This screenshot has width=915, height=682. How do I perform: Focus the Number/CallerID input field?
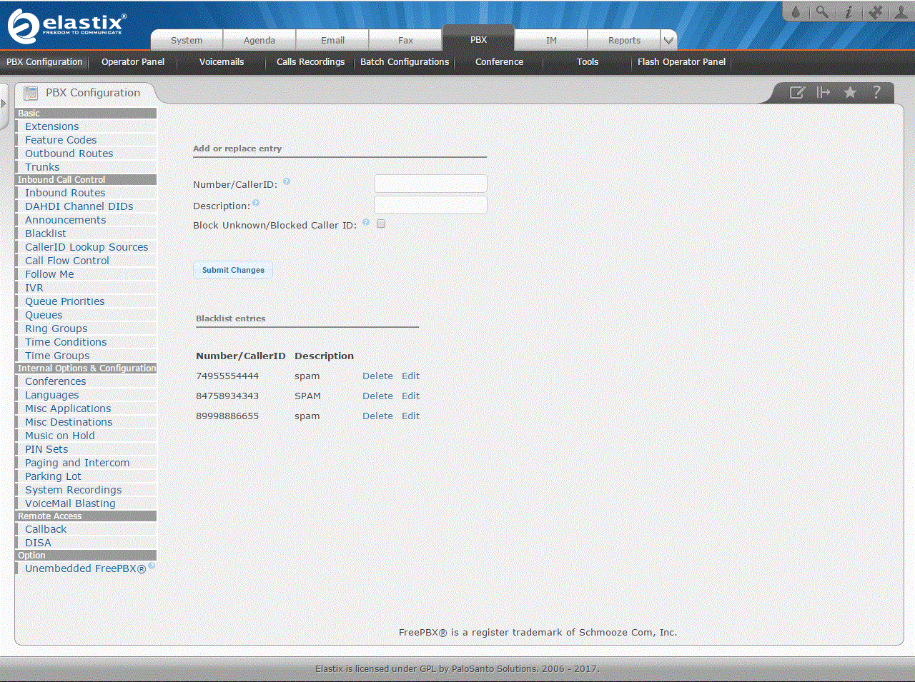pos(430,184)
